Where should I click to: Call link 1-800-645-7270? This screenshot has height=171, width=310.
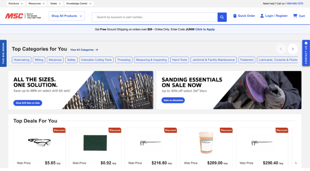[x=294, y=4]
